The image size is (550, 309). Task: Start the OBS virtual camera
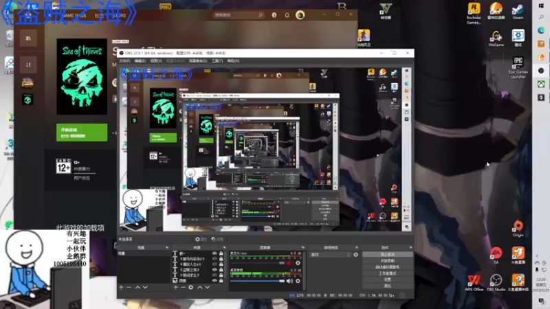tap(387, 267)
